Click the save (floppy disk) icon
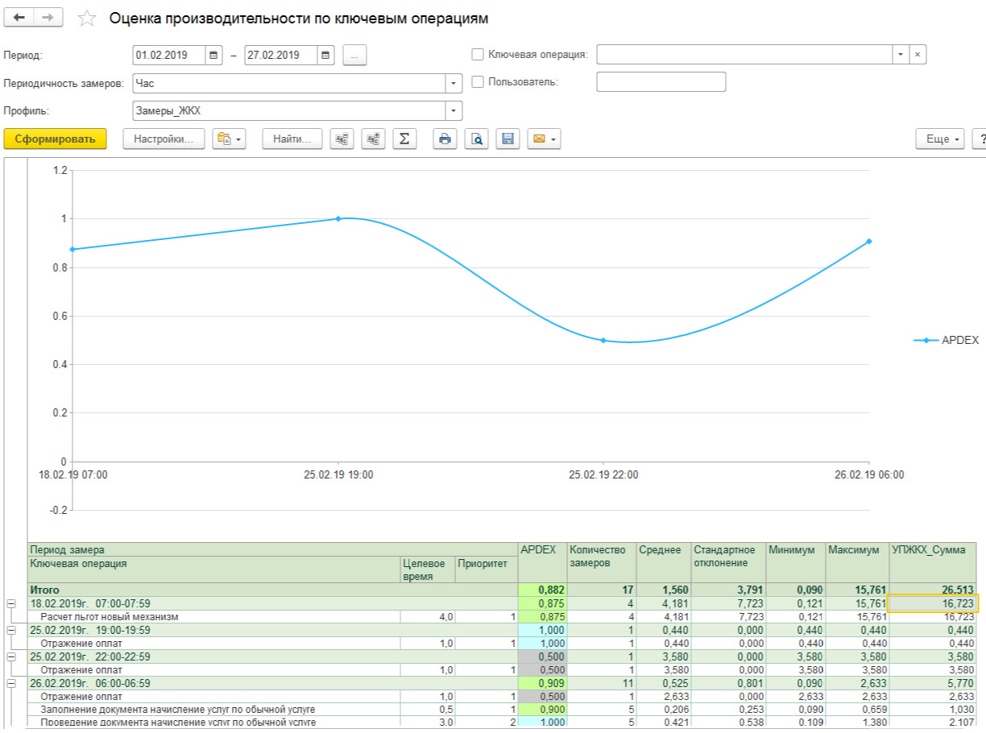The image size is (986, 733). pos(507,139)
